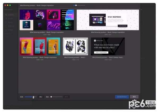The height and width of the screenshot is (112, 159).
Task: Click the width value field showing 962
Action: pos(41,97)
